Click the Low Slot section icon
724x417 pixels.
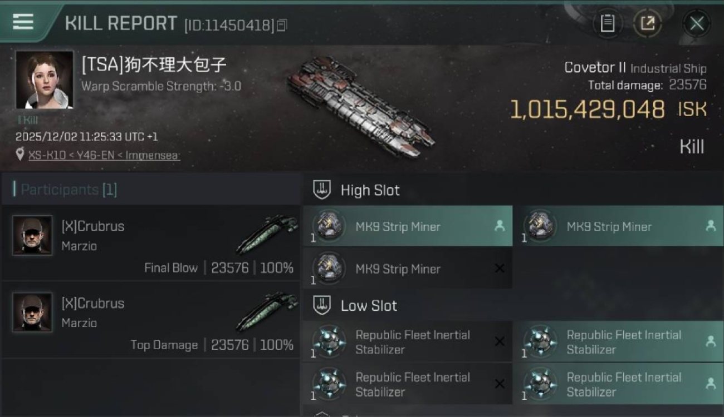321,305
